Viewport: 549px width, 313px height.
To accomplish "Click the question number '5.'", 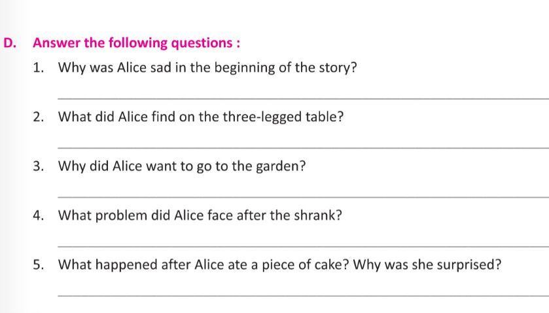I will point(39,265).
